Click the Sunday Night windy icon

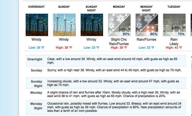(x=91, y=25)
